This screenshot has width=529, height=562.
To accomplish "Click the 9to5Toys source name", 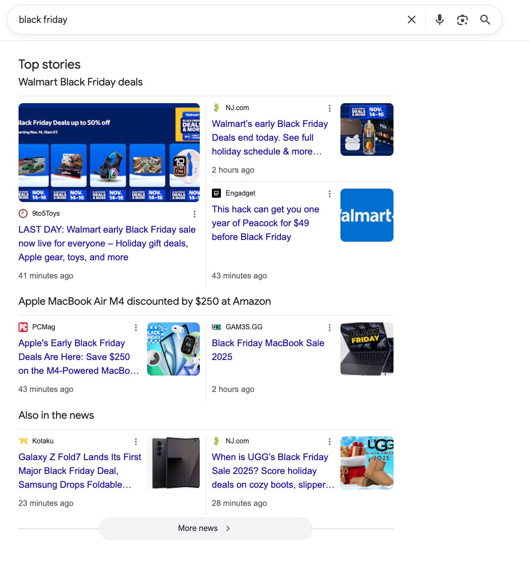I will [x=46, y=213].
